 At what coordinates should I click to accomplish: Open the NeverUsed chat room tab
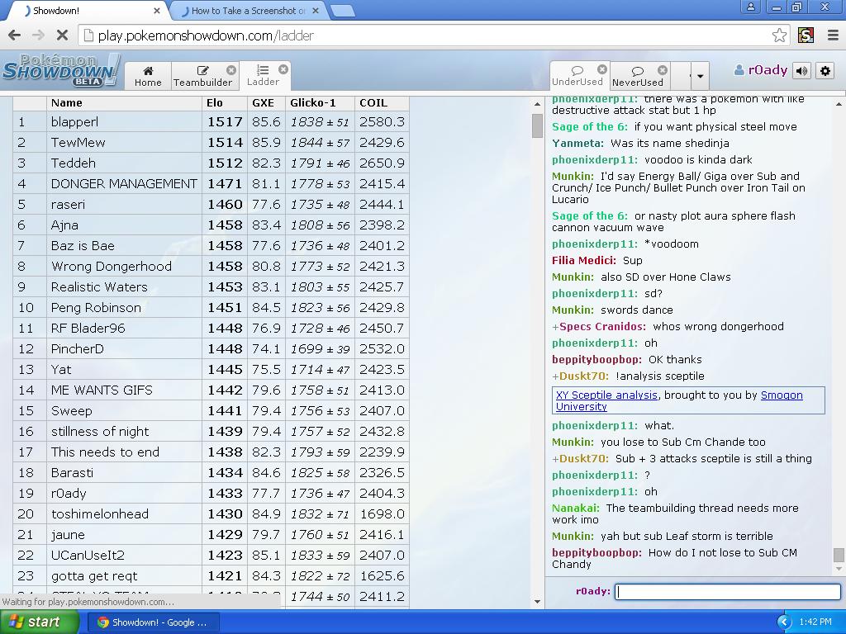[637, 75]
